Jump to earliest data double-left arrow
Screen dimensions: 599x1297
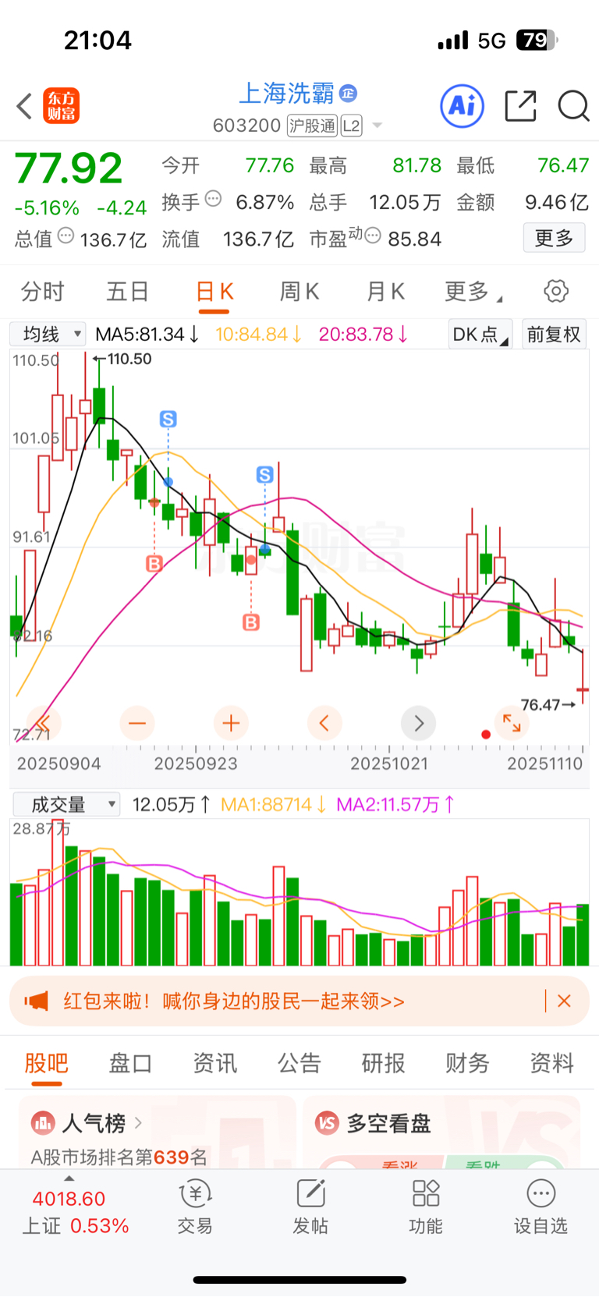[x=44, y=723]
